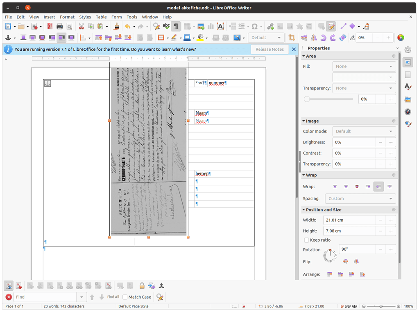Open the Table menu

pyautogui.click(x=101, y=17)
